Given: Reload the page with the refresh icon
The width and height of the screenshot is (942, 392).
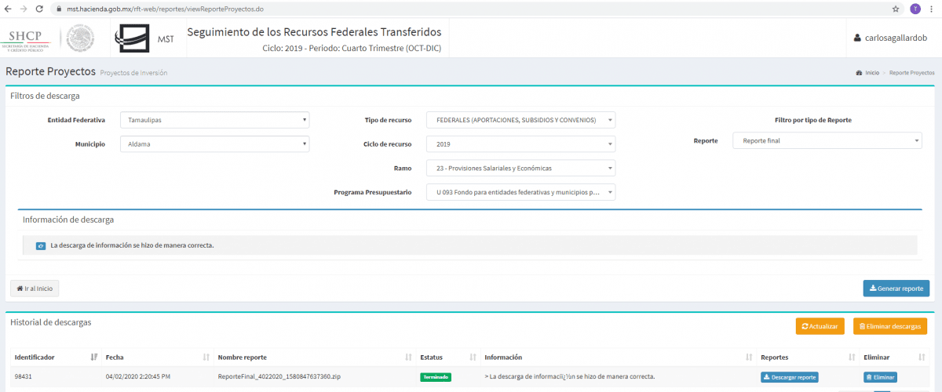Looking at the screenshot, I should pyautogui.click(x=40, y=9).
